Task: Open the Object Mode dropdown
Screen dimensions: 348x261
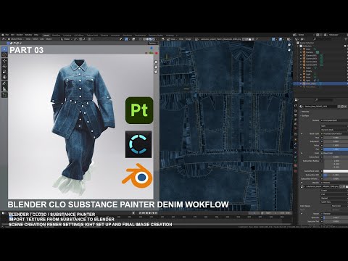Action: click(x=16, y=39)
